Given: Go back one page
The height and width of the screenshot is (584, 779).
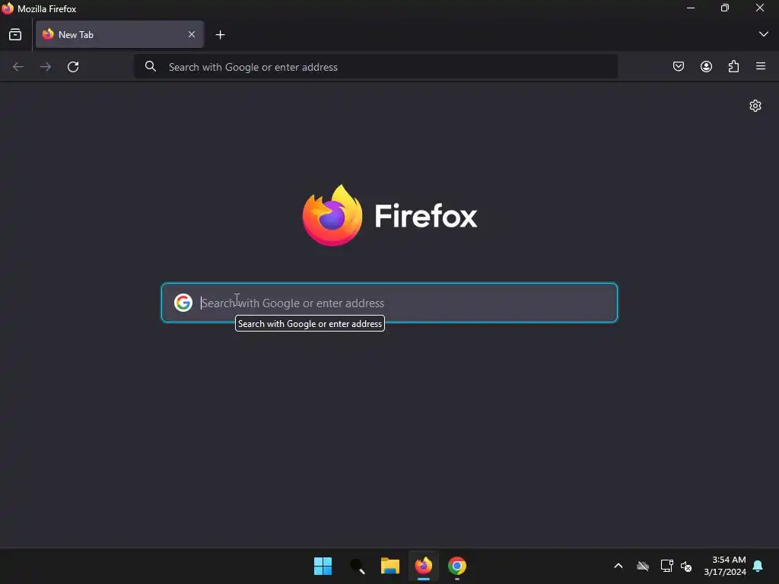Looking at the screenshot, I should (18, 67).
